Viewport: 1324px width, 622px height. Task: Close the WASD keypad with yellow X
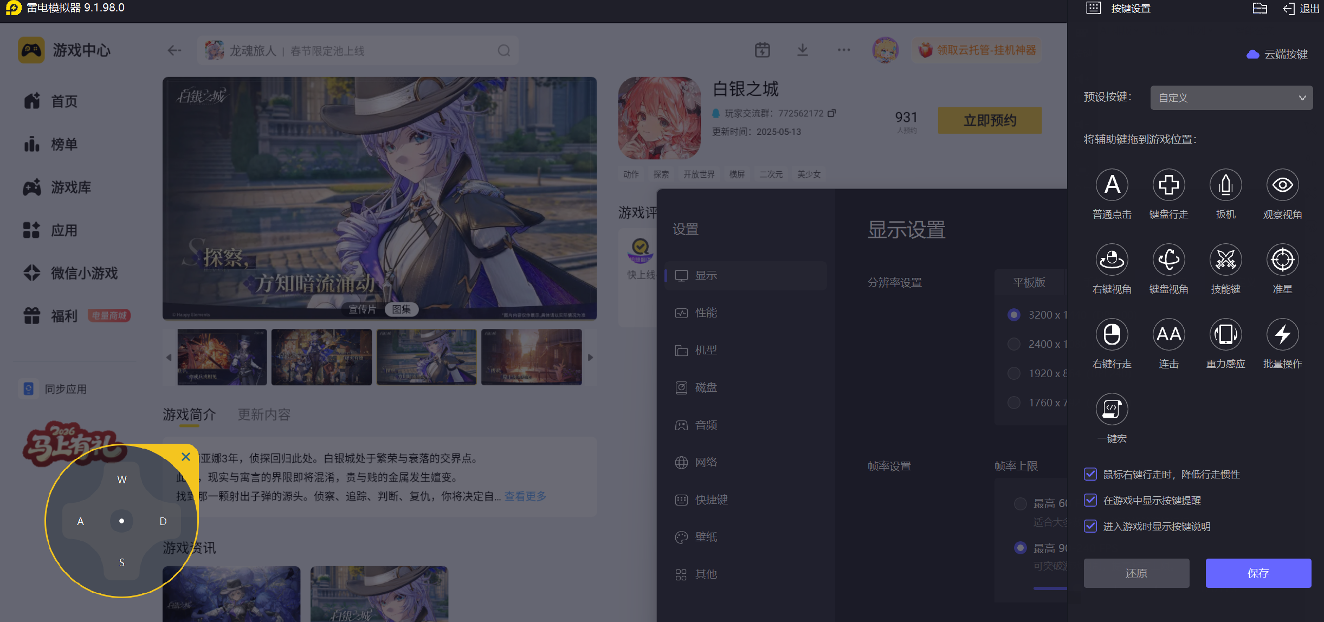coord(186,457)
